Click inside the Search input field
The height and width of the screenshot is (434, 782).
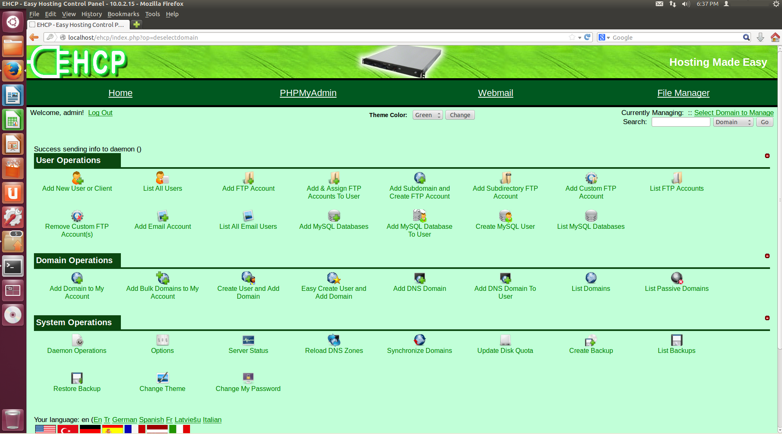tap(681, 122)
